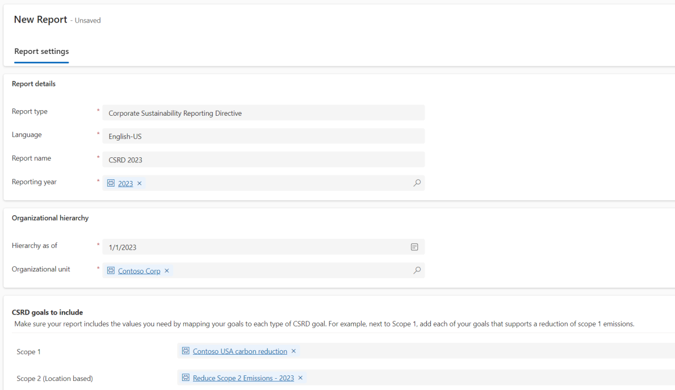Remove Contoso Corp from Organizational unit

coord(166,271)
